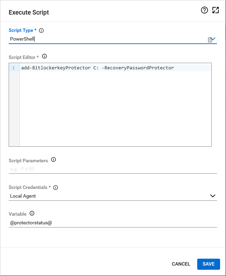
Task: Open the Script Type selection list icon
Action: click(211, 40)
